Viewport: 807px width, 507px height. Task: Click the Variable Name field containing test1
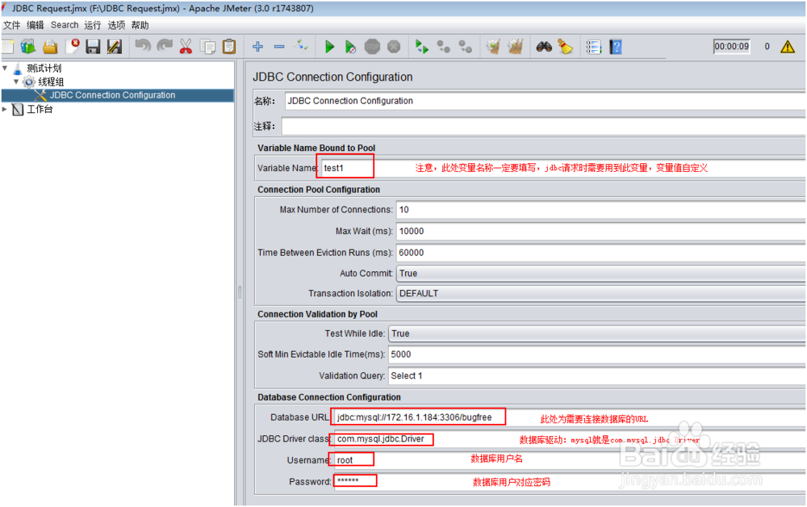click(x=563, y=168)
